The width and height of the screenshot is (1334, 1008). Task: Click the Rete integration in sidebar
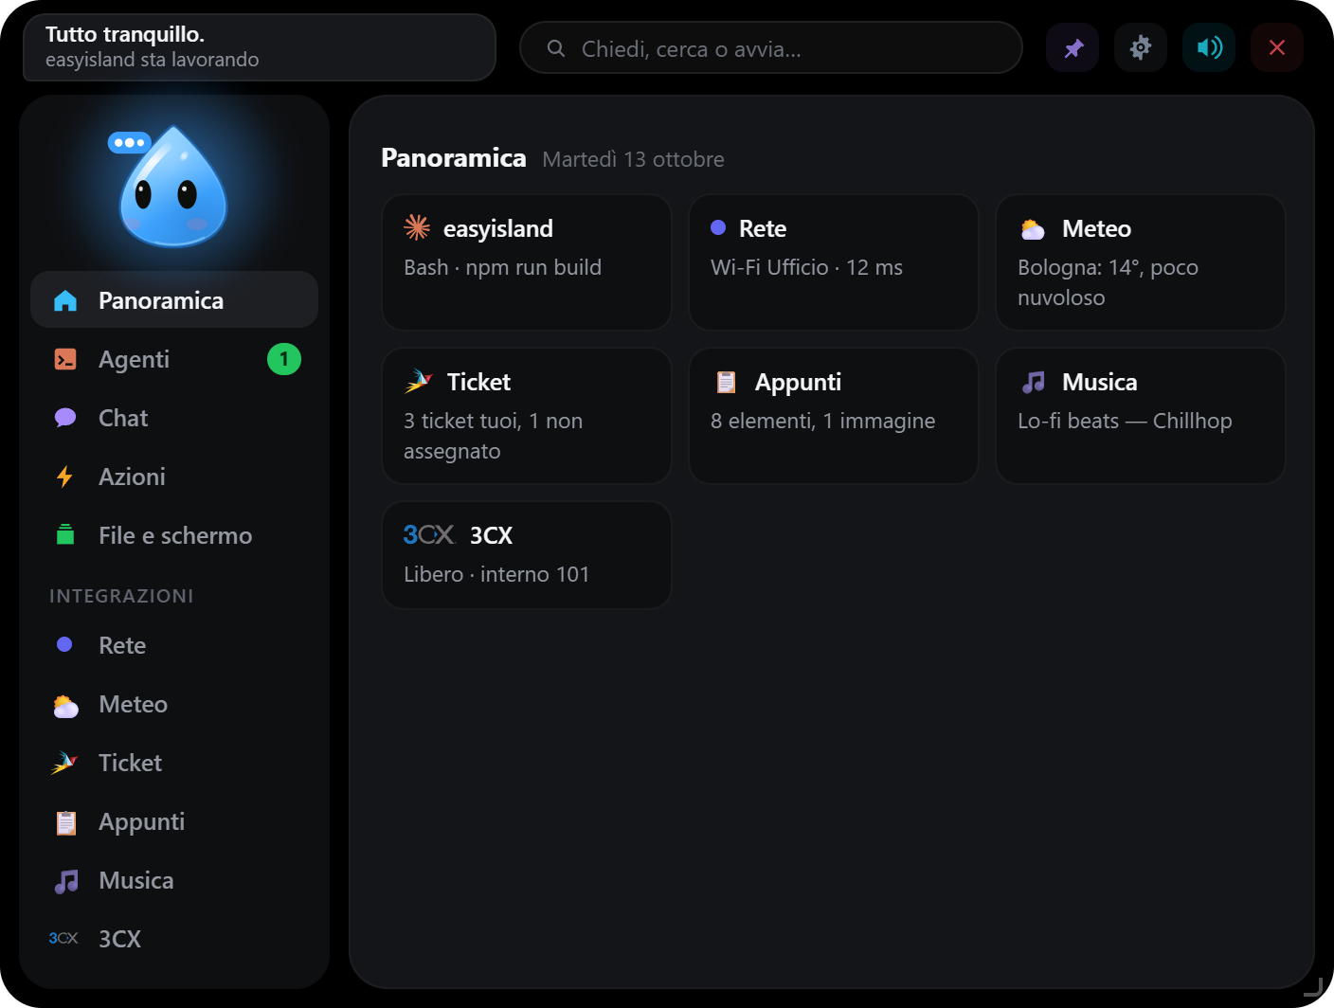click(174, 645)
